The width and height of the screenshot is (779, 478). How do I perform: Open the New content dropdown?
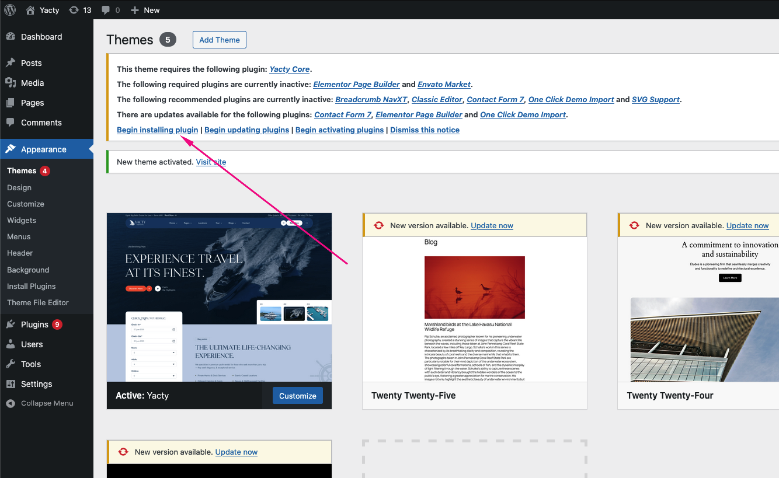click(145, 10)
